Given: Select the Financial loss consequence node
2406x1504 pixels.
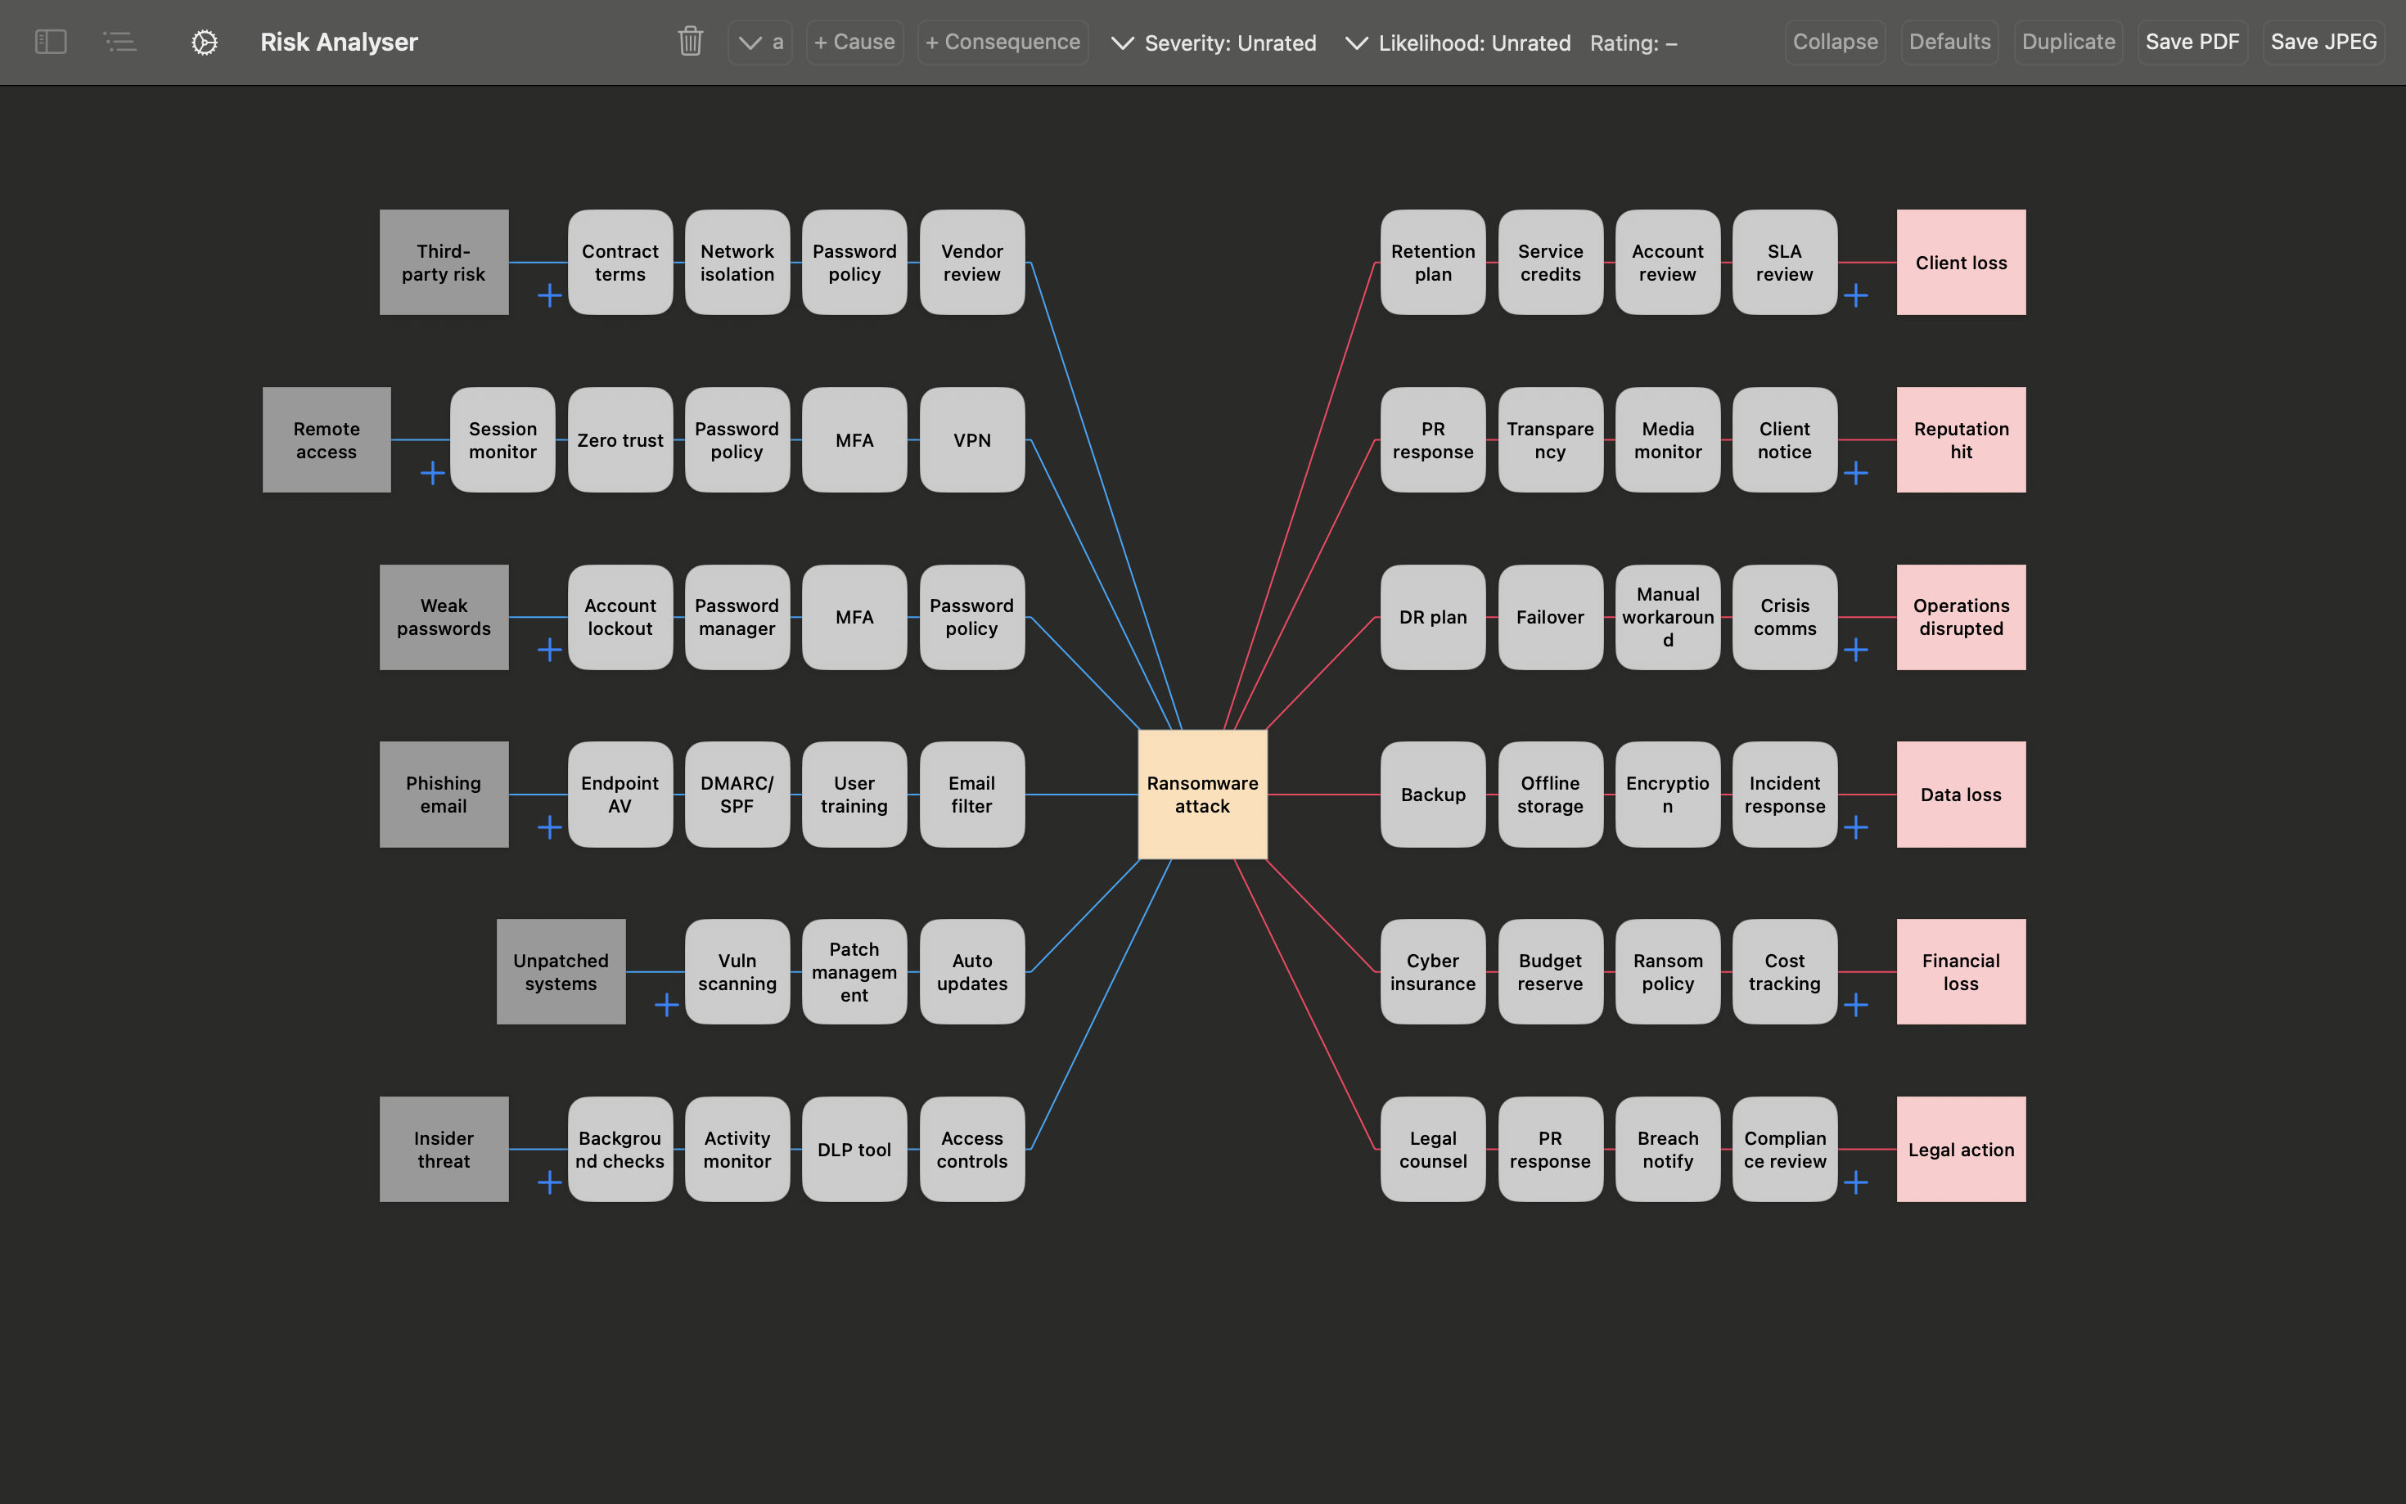Looking at the screenshot, I should pyautogui.click(x=1962, y=972).
